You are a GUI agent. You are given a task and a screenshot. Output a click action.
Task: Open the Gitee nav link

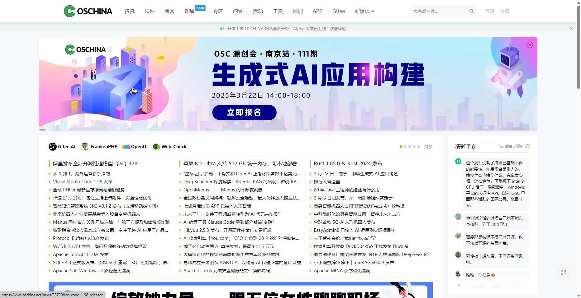pos(338,11)
